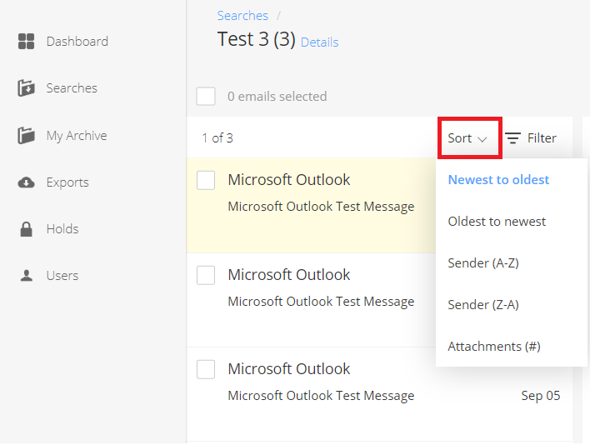The image size is (590, 445).
Task: Open the Details link next to Test 3
Action: (319, 42)
